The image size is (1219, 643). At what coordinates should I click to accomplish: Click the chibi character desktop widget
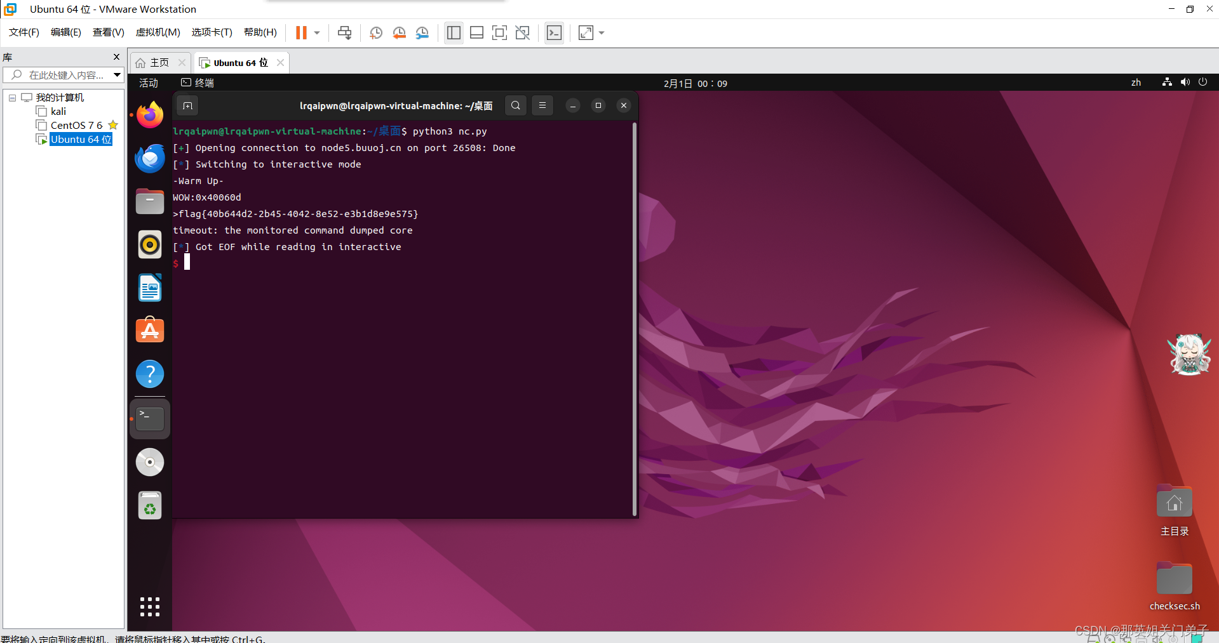1189,355
